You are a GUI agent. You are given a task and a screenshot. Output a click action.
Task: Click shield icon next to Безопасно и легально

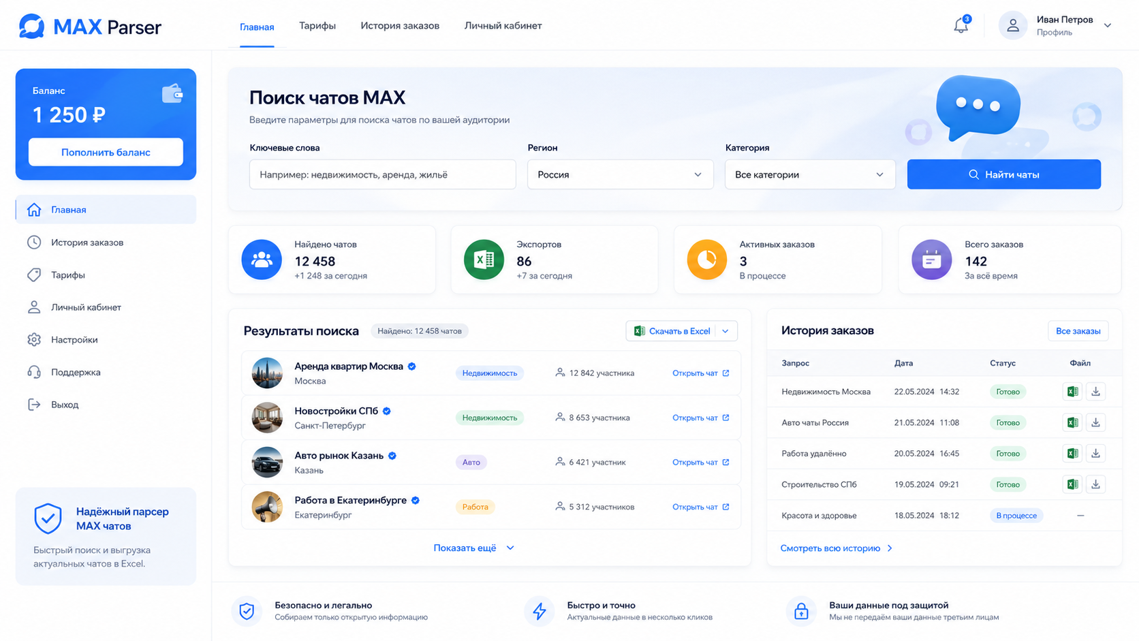[x=247, y=611]
